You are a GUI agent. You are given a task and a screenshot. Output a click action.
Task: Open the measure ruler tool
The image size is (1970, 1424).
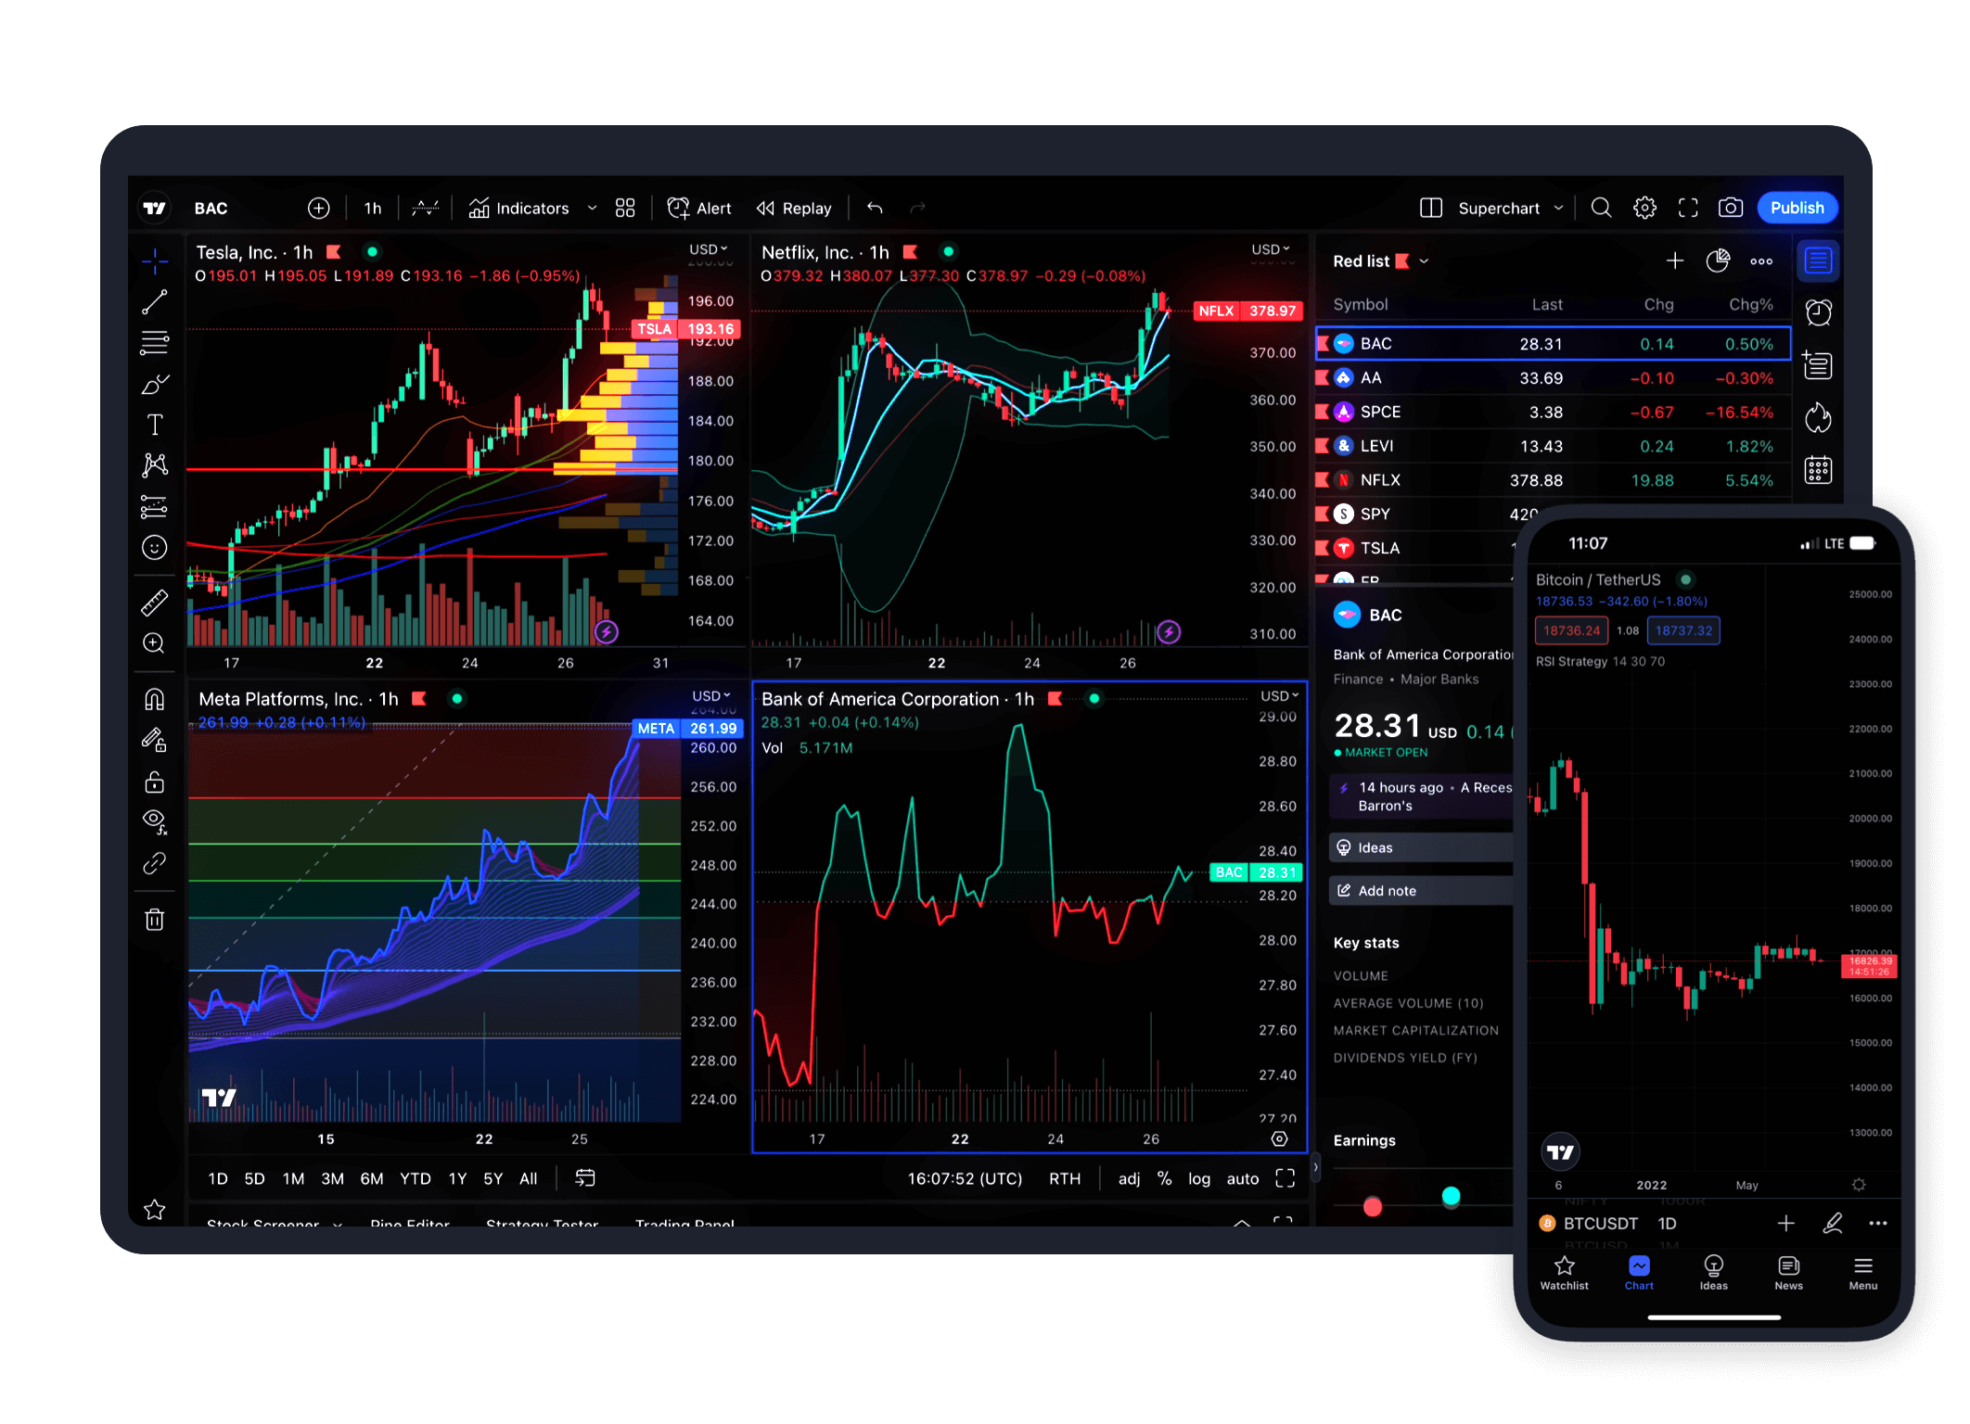155,602
